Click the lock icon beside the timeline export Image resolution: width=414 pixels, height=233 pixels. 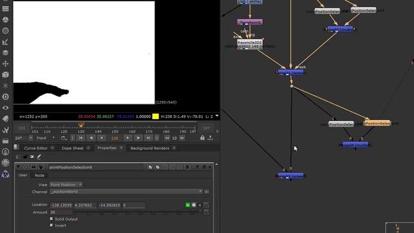tap(202, 138)
